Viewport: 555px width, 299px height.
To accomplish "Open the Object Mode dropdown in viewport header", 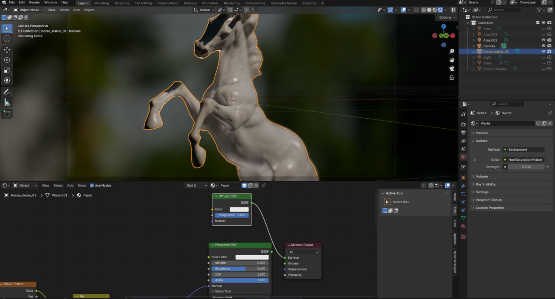I will point(28,10).
